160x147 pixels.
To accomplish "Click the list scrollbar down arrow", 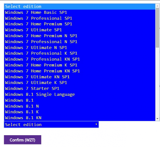I will click(157, 119).
